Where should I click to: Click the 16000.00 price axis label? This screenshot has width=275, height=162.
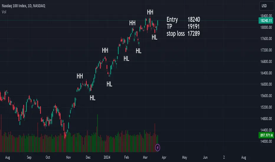(266, 84)
